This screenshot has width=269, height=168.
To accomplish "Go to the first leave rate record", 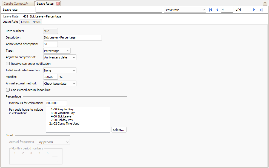I will (210, 10).
